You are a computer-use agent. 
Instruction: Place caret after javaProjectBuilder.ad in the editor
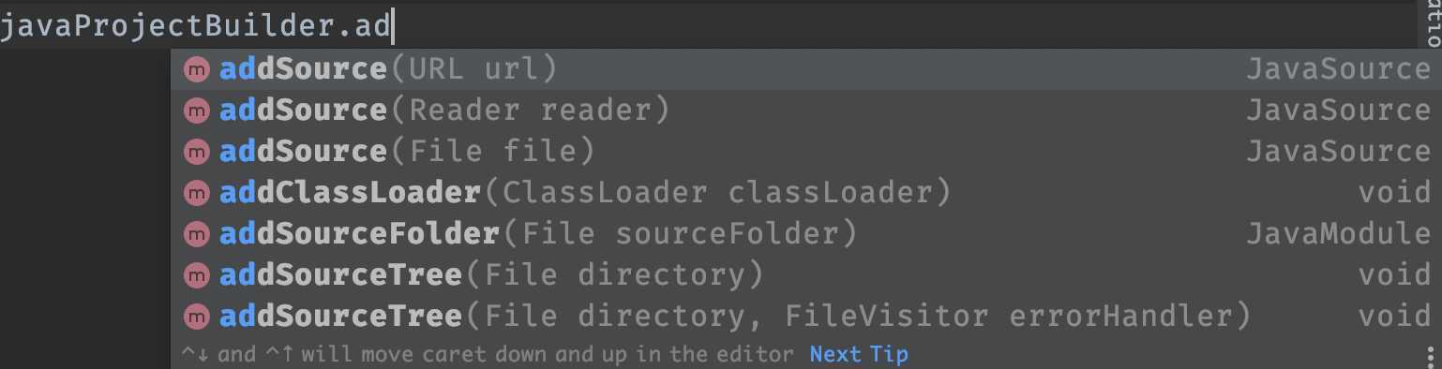click(392, 26)
